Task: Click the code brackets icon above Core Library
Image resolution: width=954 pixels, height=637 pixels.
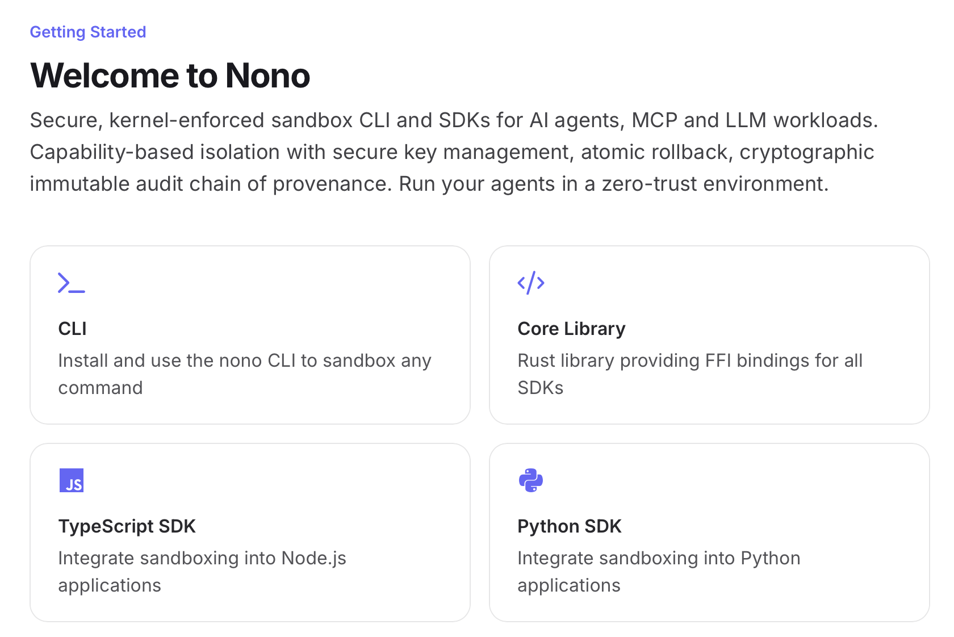Action: (x=531, y=283)
